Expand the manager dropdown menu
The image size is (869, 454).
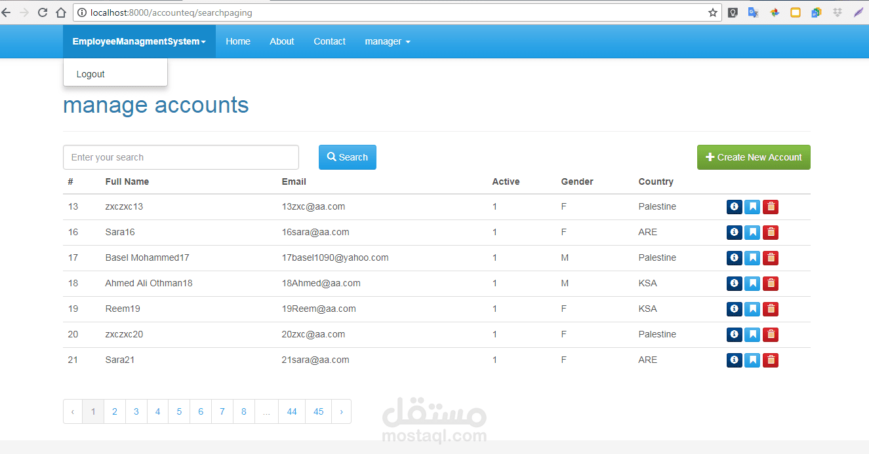(x=388, y=41)
